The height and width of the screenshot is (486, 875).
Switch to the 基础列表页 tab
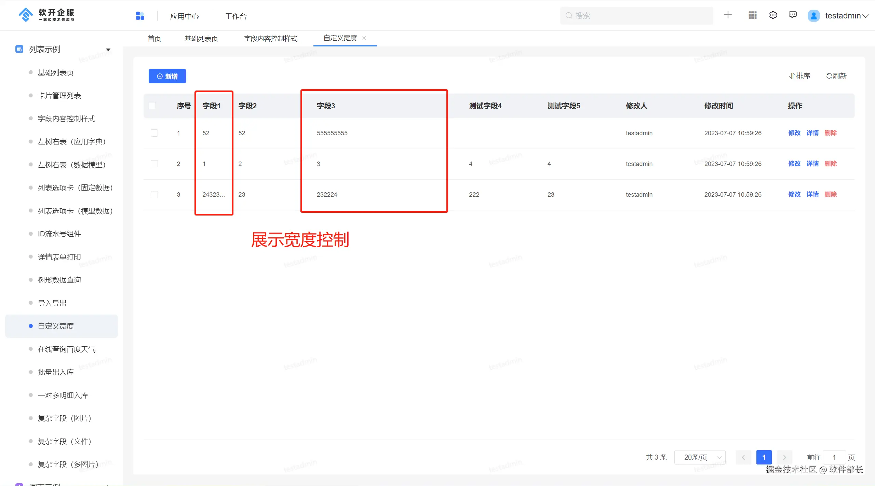coord(201,39)
